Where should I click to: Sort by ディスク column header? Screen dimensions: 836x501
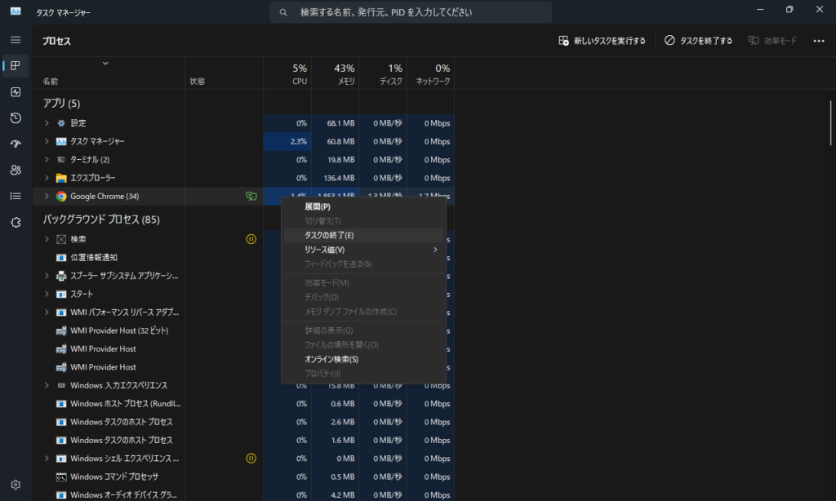383,73
